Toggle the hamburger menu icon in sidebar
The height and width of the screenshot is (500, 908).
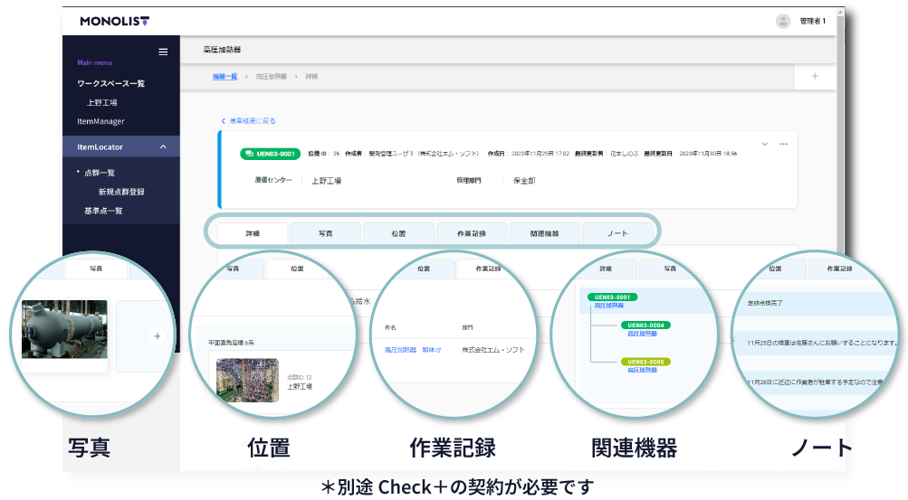coord(163,52)
